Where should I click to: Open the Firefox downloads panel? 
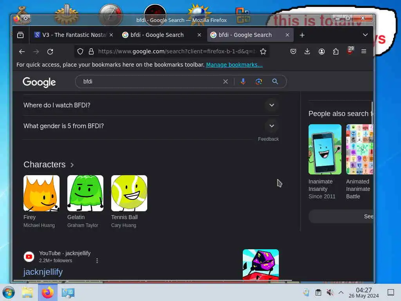point(307,51)
